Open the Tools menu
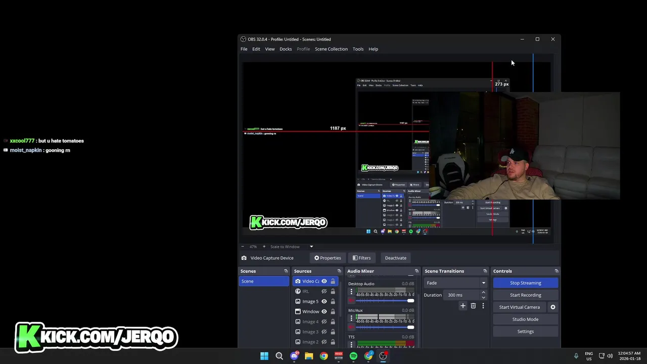This screenshot has height=364, width=647. tap(358, 49)
